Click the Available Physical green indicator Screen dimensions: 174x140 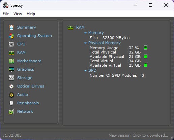146,56
